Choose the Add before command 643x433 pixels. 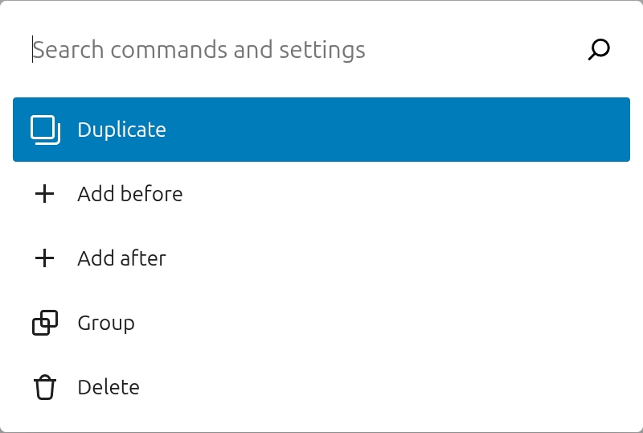321,194
